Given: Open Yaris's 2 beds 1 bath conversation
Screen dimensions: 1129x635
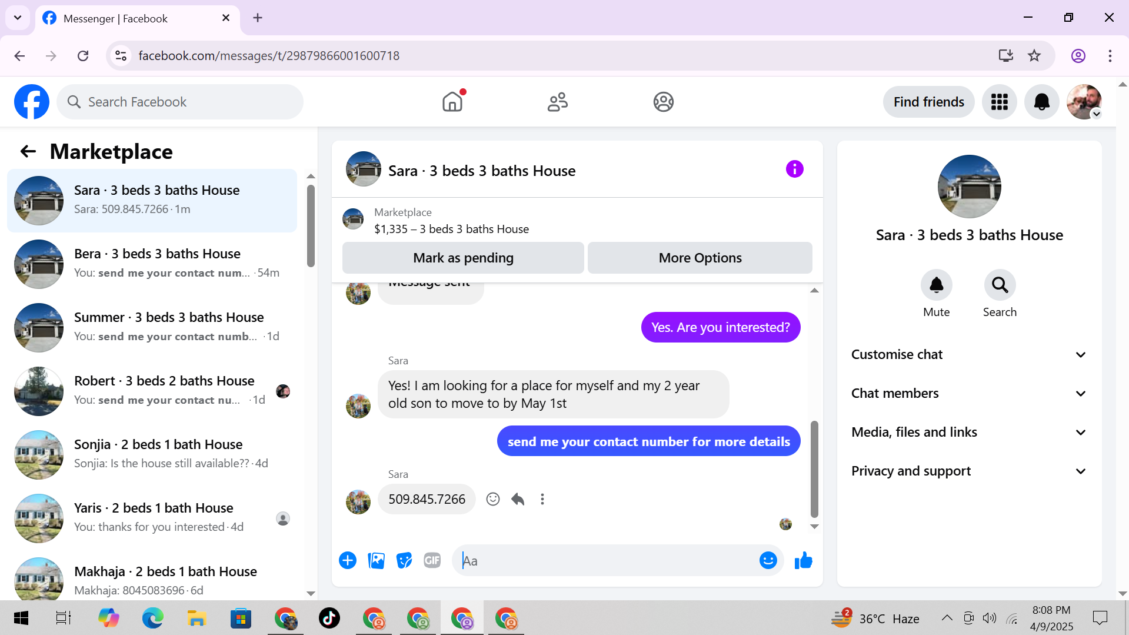Looking at the screenshot, I should pos(152,518).
